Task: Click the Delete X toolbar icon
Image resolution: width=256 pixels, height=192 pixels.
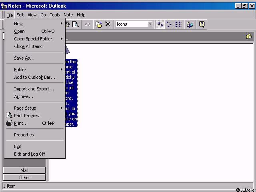Action: (x=108, y=24)
